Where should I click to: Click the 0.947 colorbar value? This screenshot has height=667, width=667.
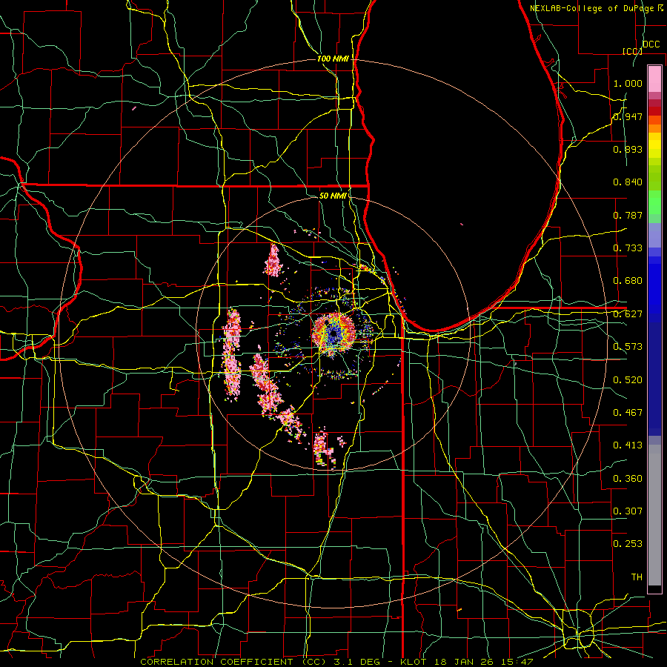(628, 116)
